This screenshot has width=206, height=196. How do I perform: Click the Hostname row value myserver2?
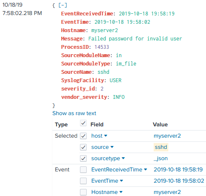tap(167, 192)
